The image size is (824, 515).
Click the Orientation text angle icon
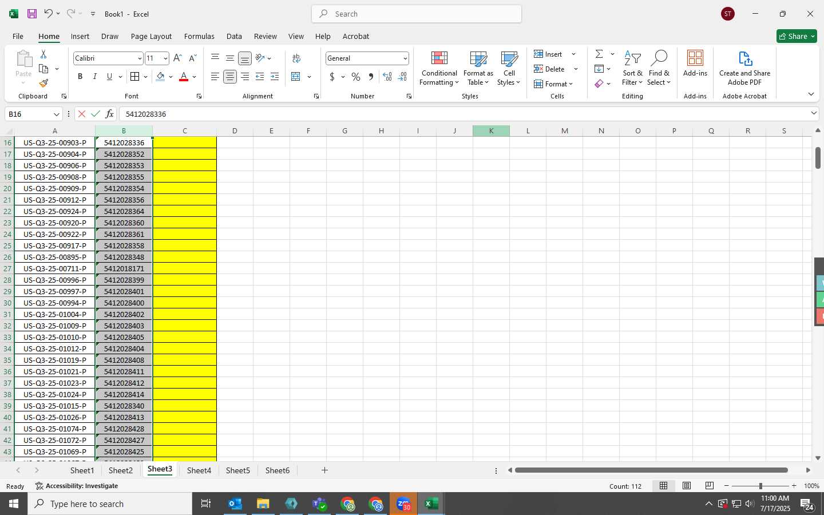tap(260, 58)
